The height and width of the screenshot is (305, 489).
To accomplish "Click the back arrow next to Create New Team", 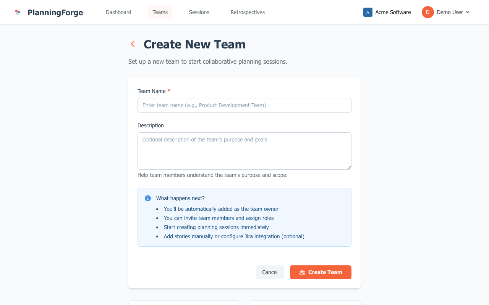I will click(x=133, y=44).
